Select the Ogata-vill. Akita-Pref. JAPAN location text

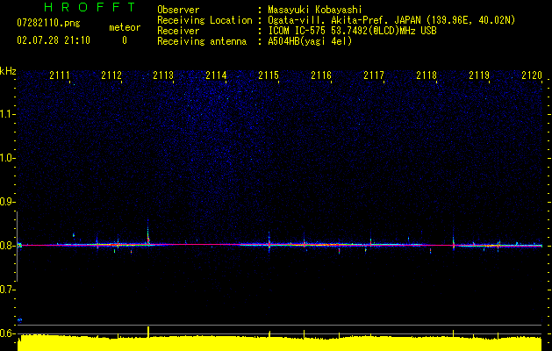(391, 20)
